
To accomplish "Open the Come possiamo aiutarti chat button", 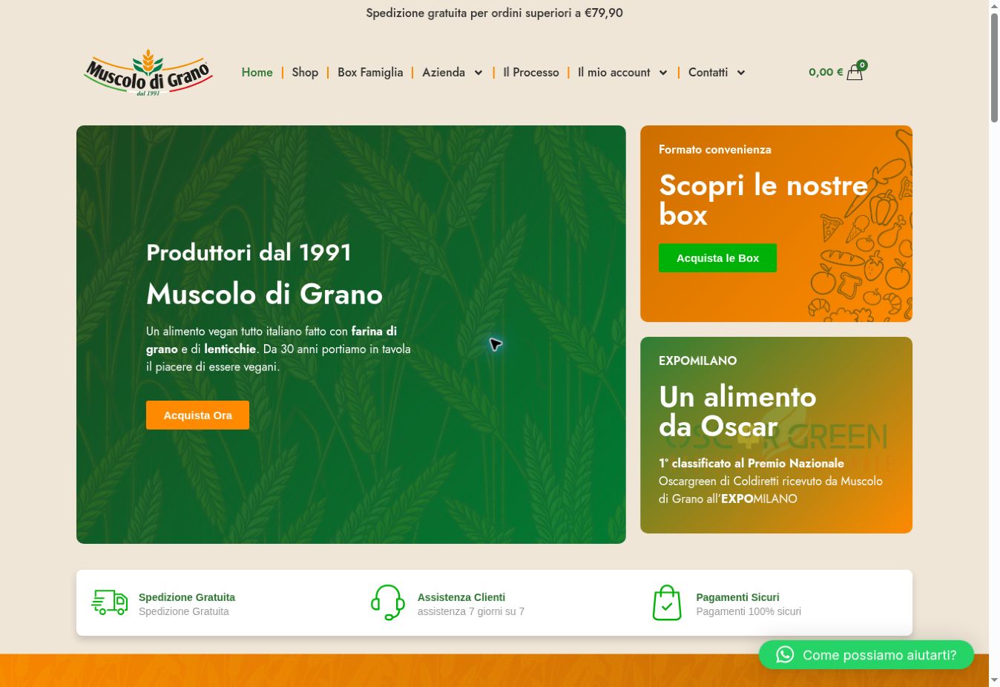I will pyautogui.click(x=866, y=654).
